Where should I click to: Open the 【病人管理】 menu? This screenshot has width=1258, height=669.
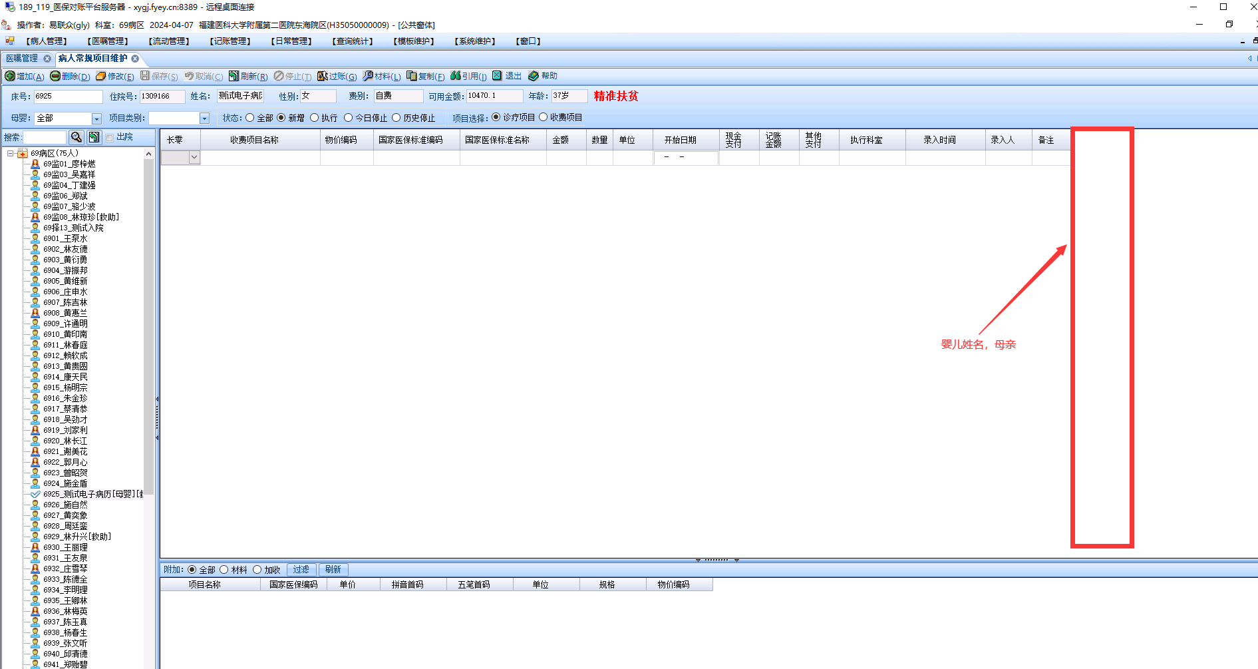47,41
